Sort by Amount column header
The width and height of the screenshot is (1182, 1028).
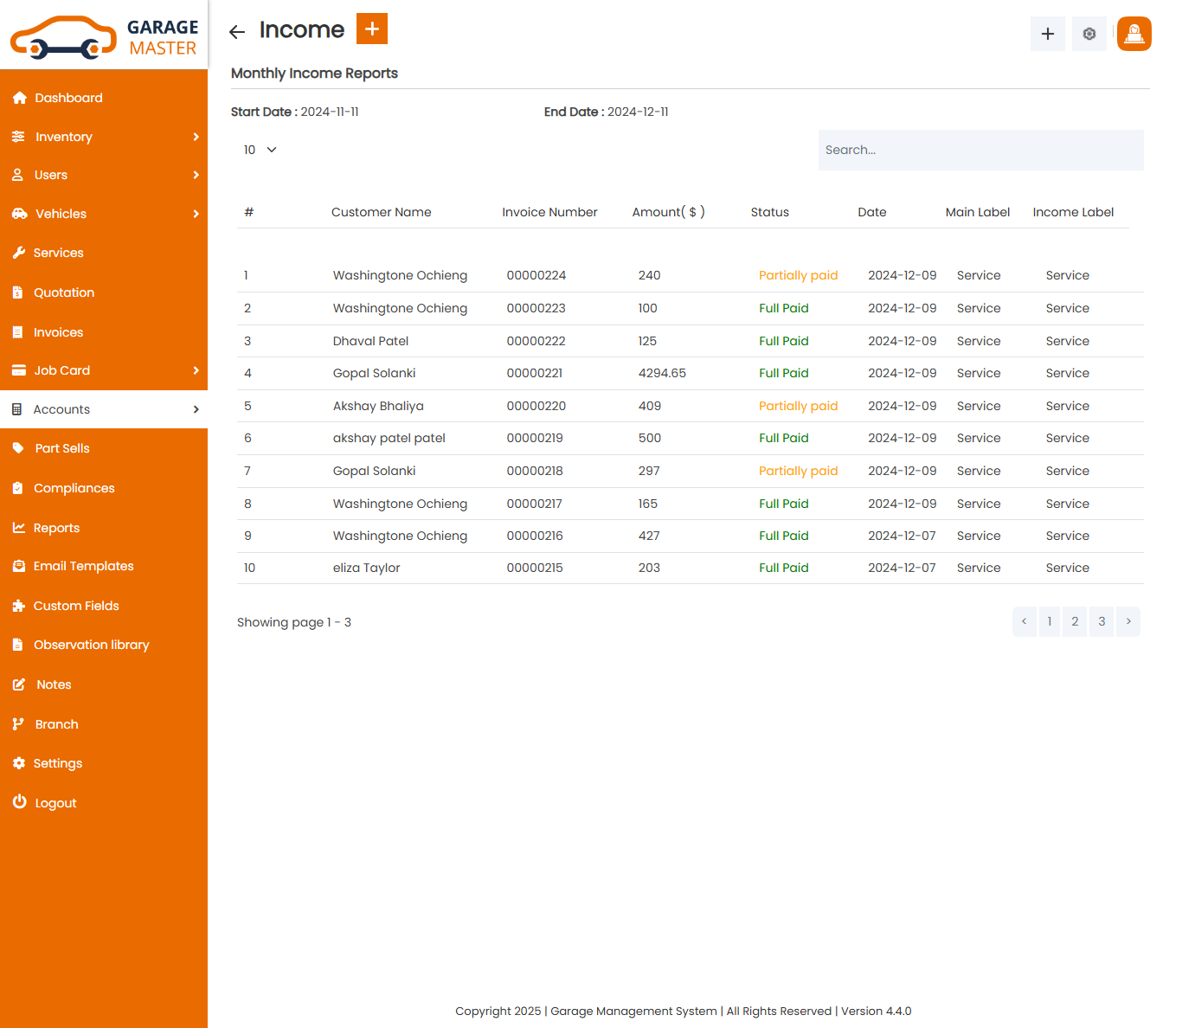668,212
